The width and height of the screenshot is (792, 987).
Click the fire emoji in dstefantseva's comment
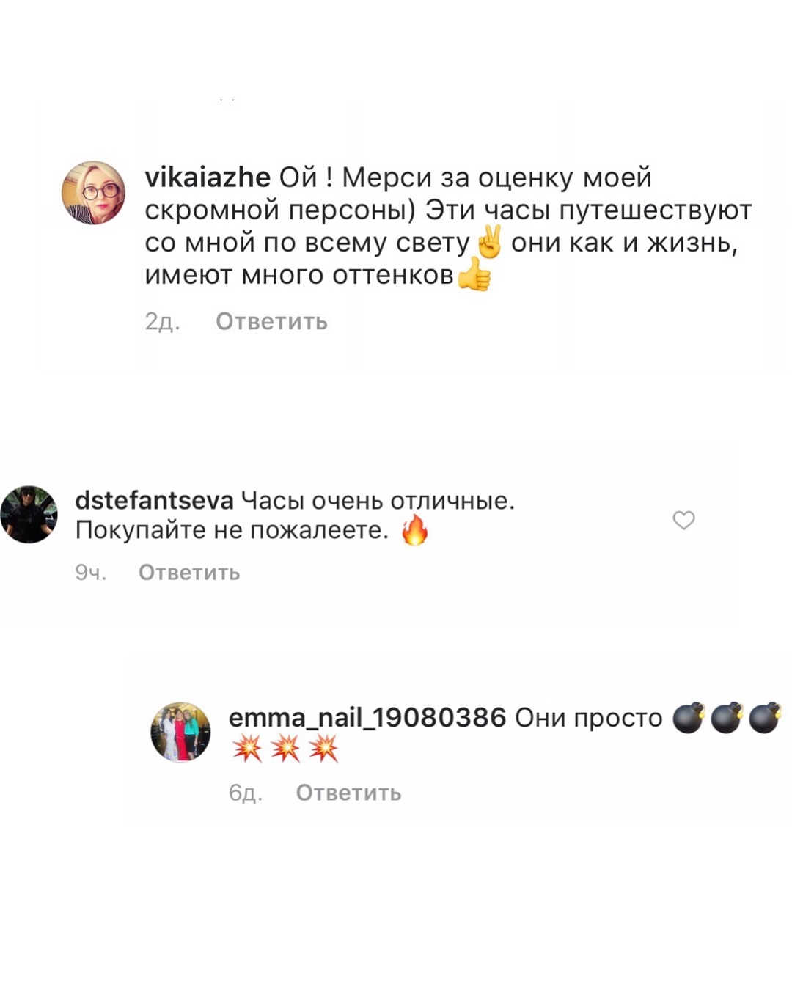414,529
